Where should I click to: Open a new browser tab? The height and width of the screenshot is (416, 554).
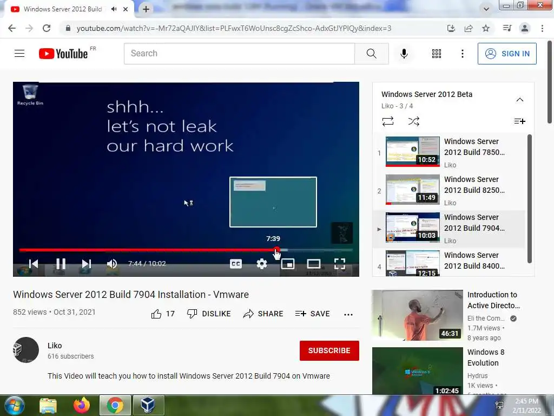[x=146, y=9]
